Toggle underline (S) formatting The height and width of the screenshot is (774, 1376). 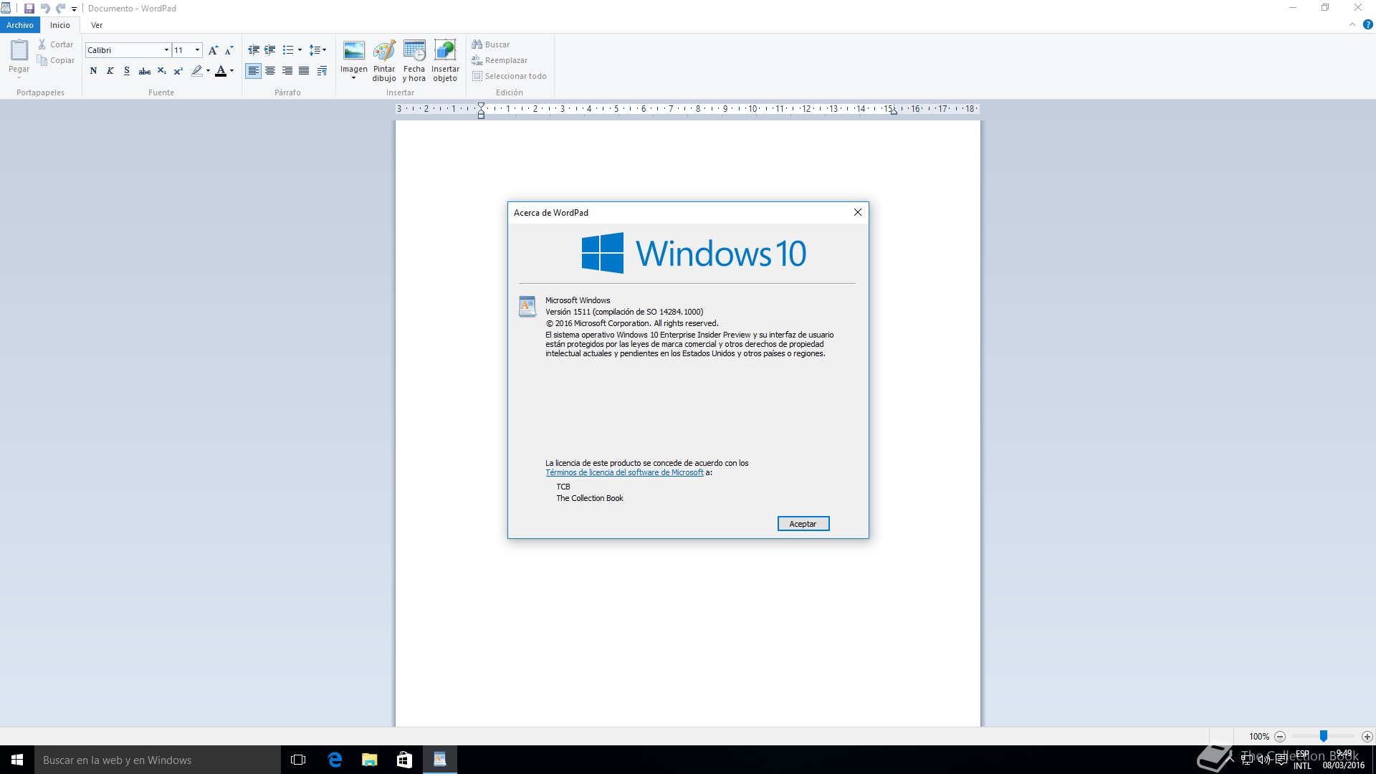[127, 71]
